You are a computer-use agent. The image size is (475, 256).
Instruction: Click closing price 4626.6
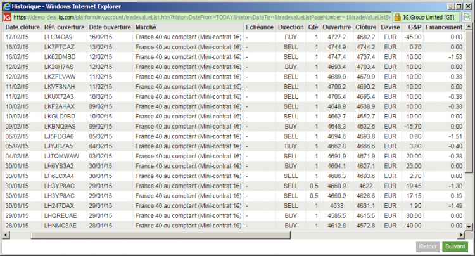click(x=365, y=196)
